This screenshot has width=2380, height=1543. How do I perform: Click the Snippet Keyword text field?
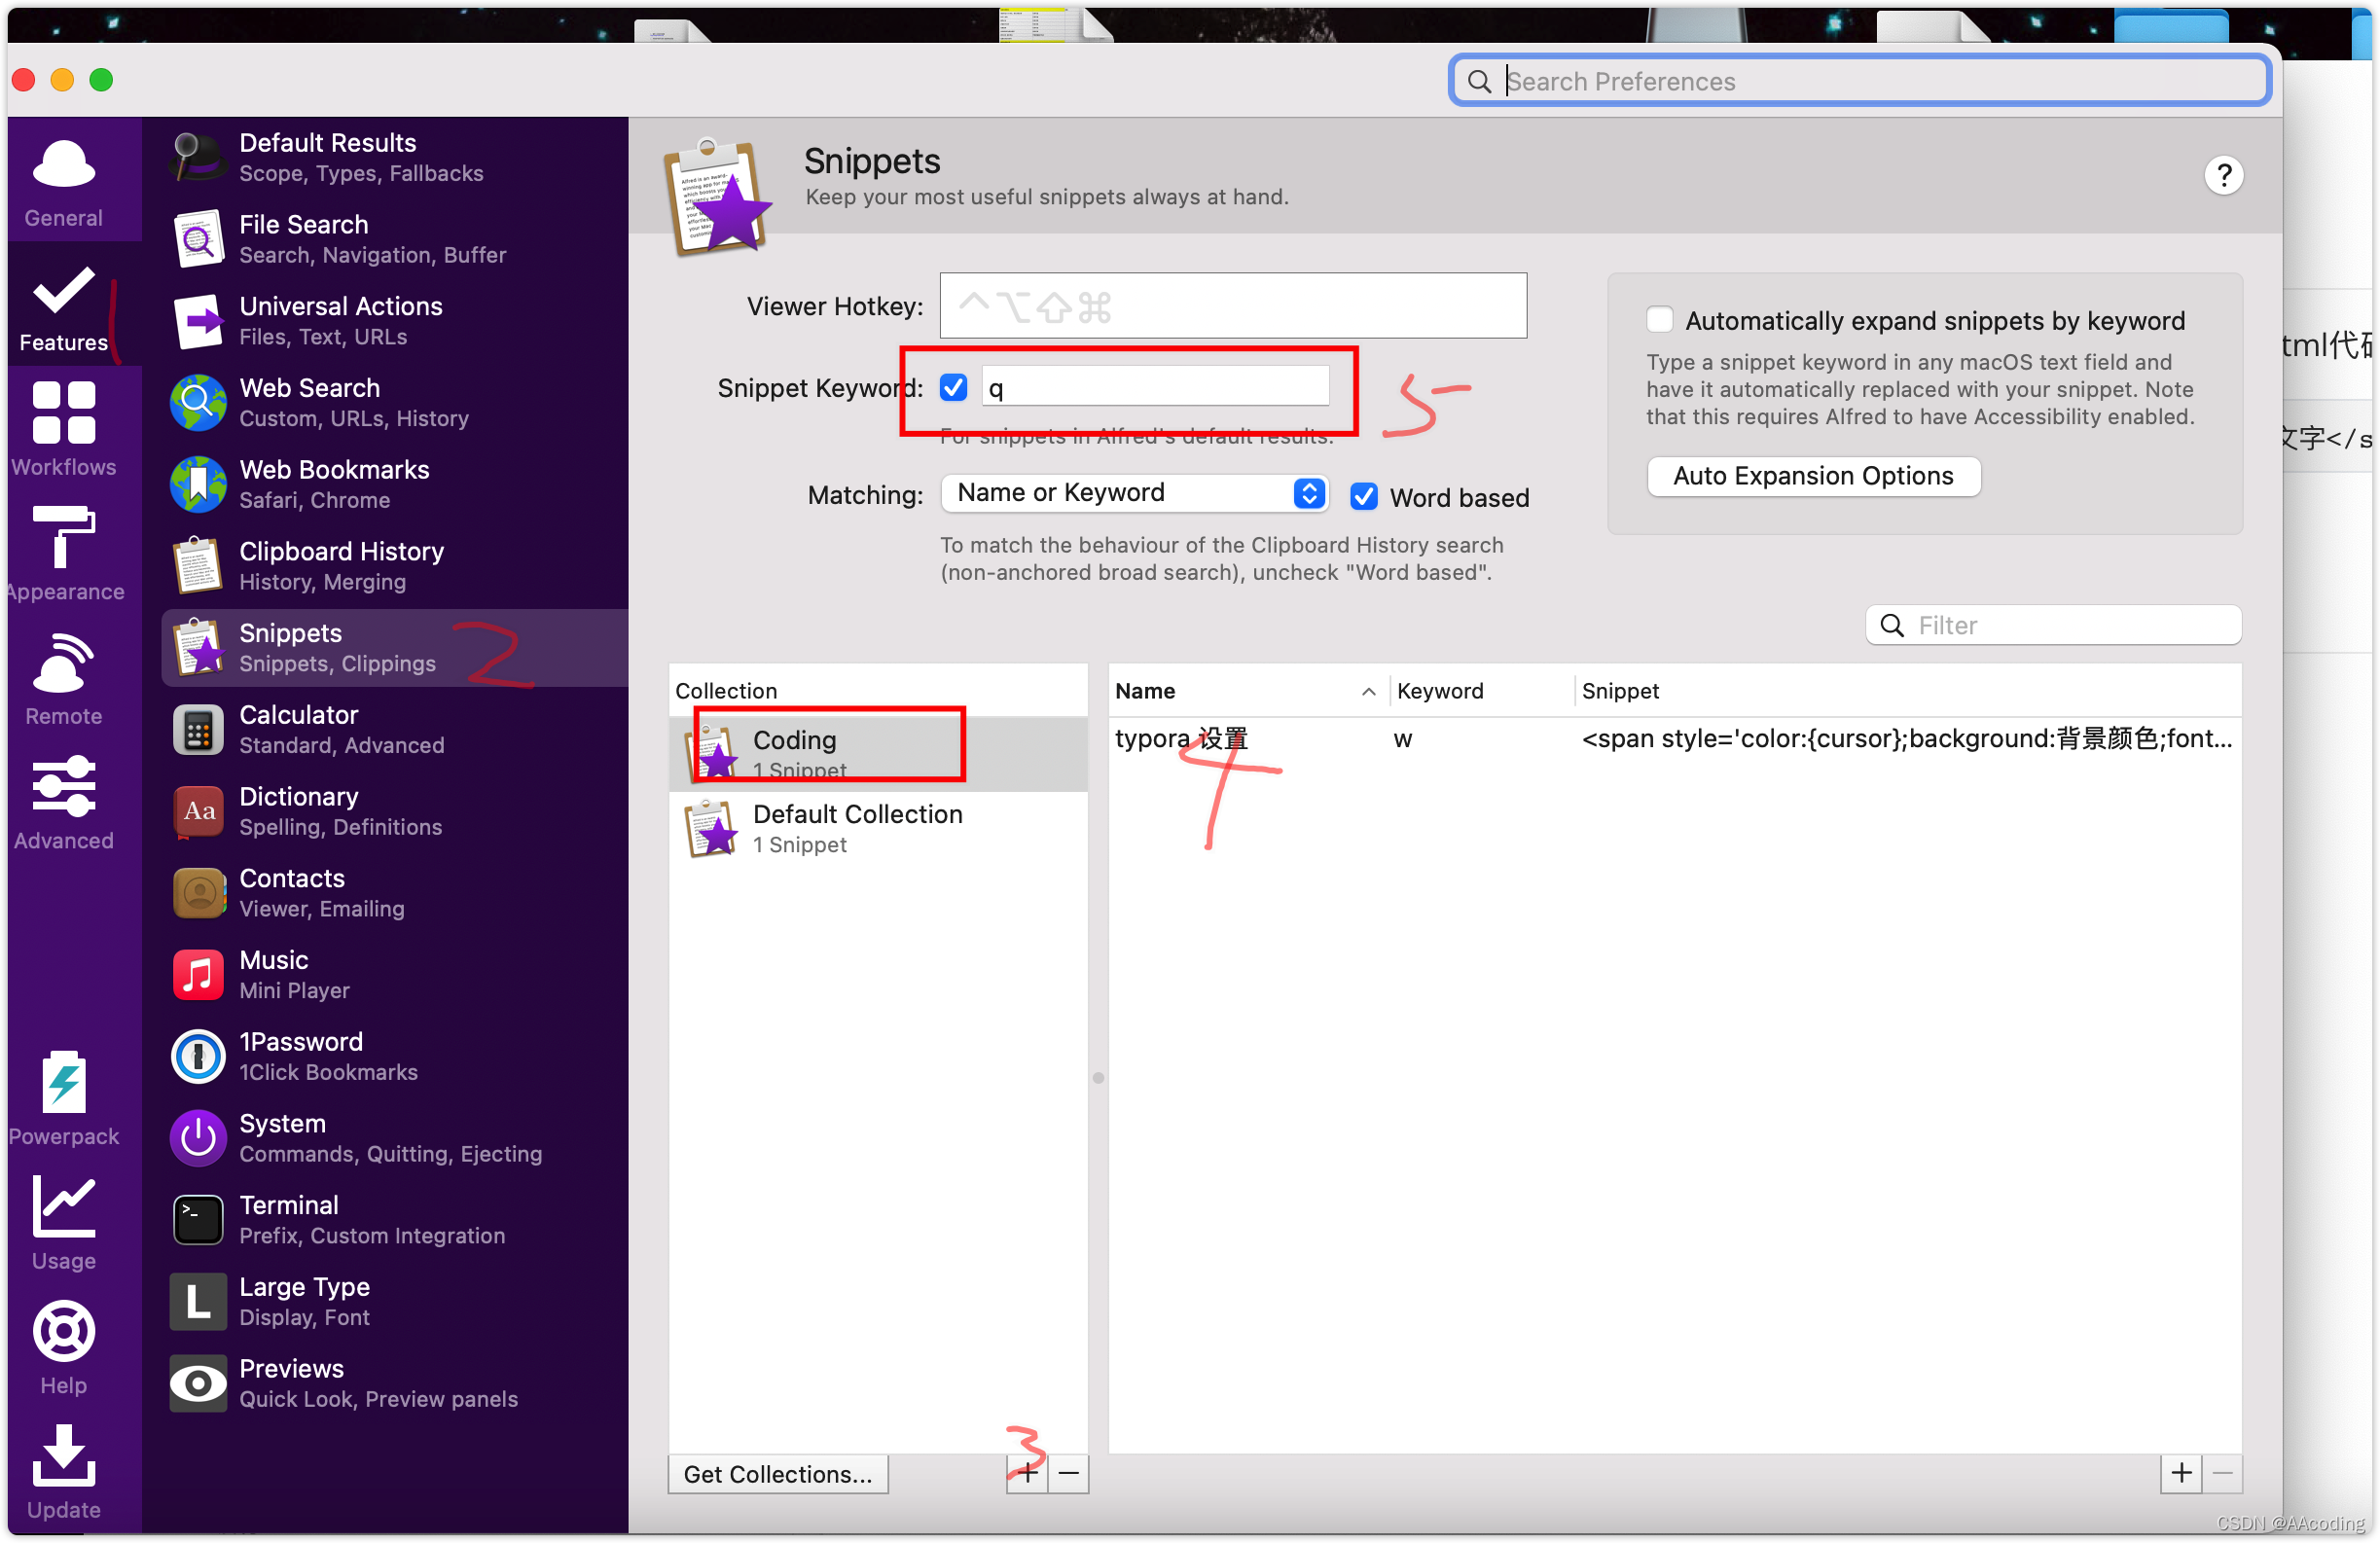[x=1155, y=388]
